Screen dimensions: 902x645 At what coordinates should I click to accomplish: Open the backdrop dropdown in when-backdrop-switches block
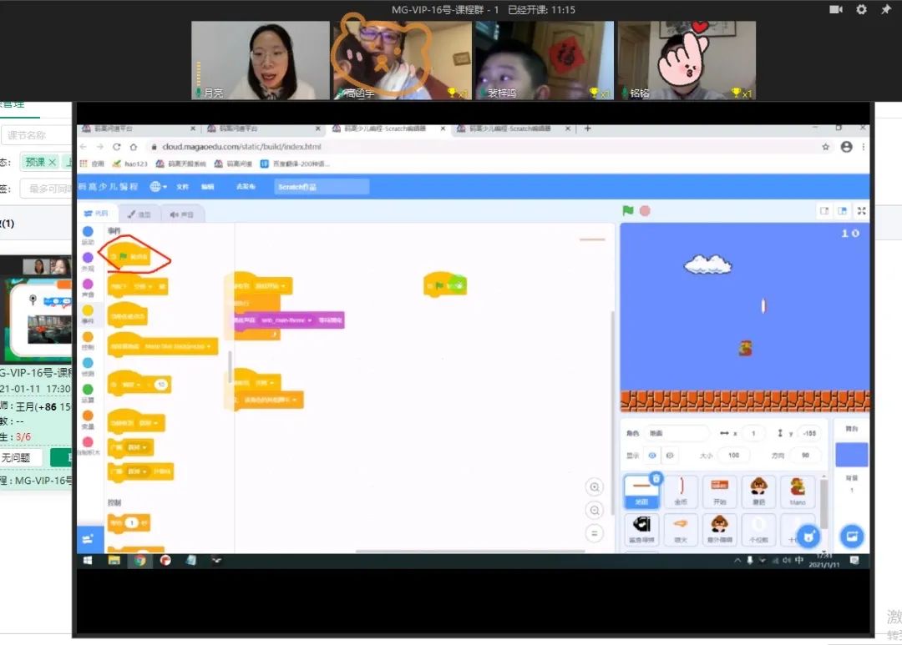coord(178,346)
